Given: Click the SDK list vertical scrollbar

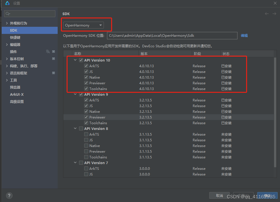Looking at the screenshot, I should coord(275,112).
